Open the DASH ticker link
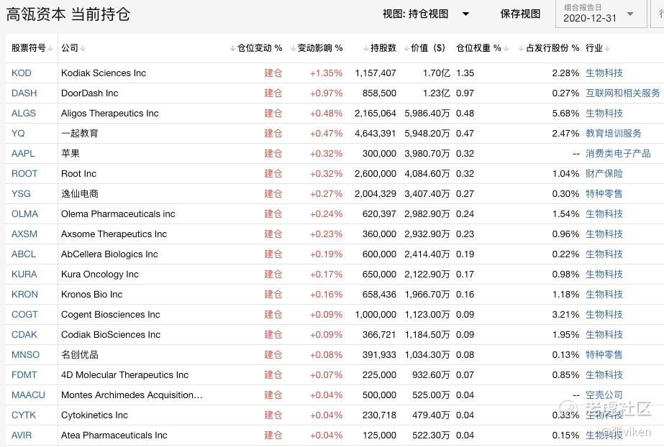The image size is (664, 447). (x=24, y=93)
